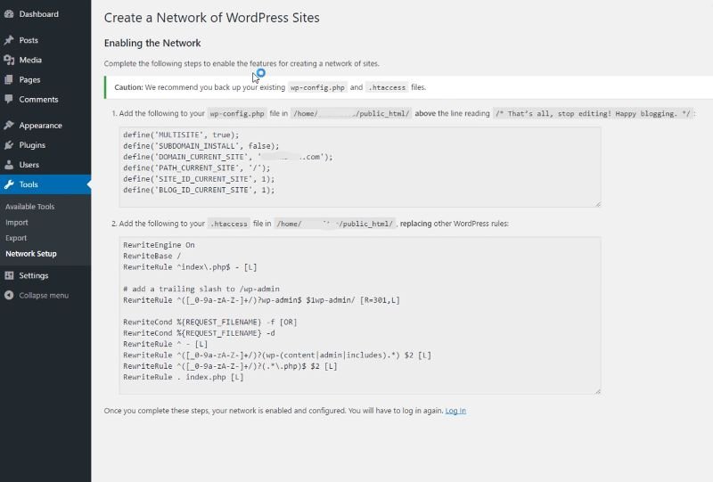This screenshot has width=713, height=482.
Task: Go to the Media section
Action: [30, 60]
